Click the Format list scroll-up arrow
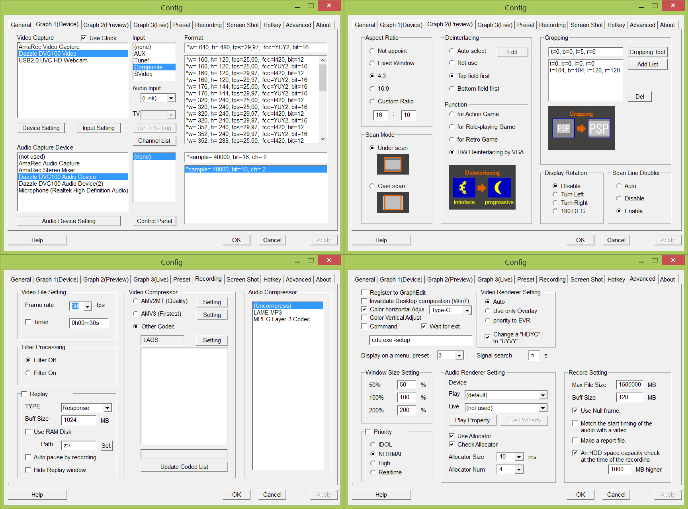Viewport: 688px width, 509px height. coord(322,60)
